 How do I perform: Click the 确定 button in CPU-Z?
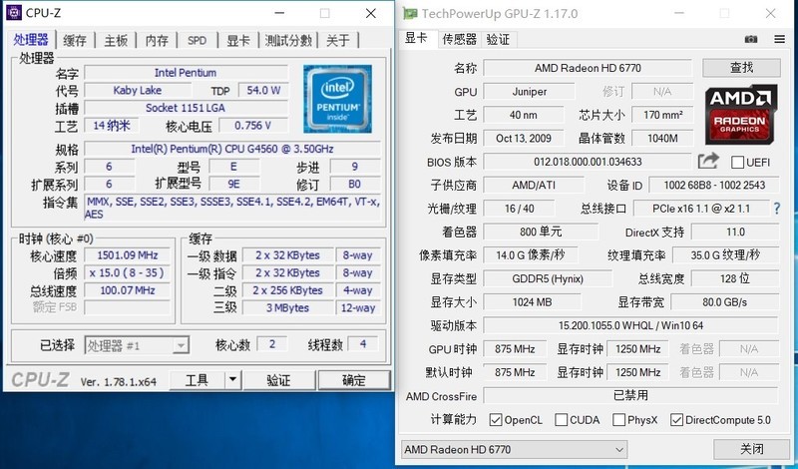[x=354, y=380]
